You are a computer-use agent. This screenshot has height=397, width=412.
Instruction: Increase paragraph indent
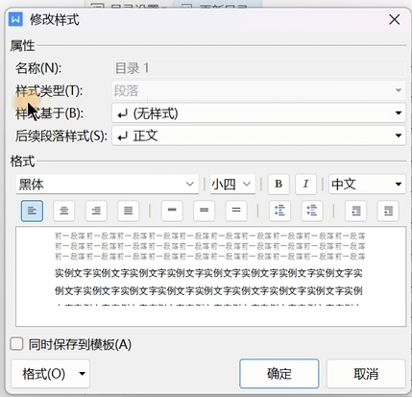coord(388,211)
